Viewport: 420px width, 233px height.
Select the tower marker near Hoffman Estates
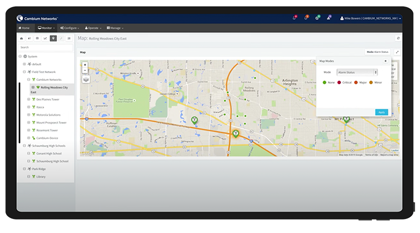[195, 120]
